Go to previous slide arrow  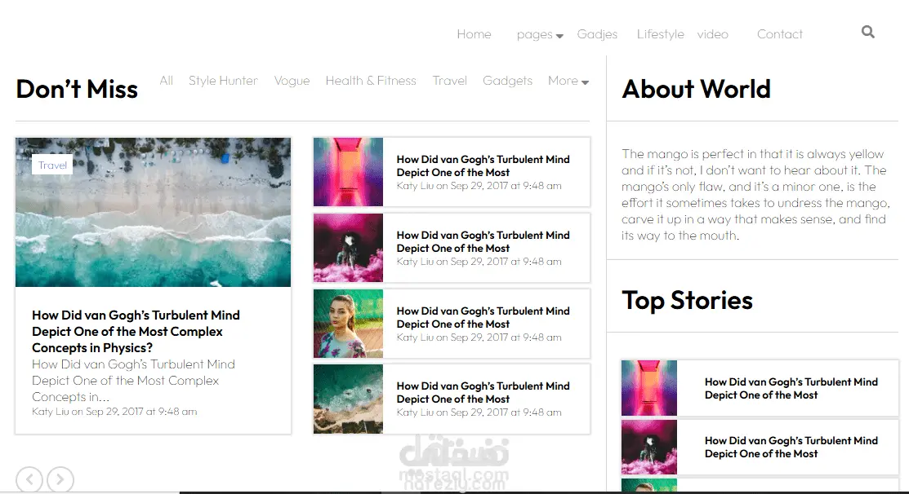point(29,479)
